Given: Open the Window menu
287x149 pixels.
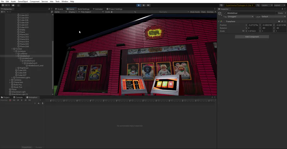Looking at the screenshot, I should (65, 2).
